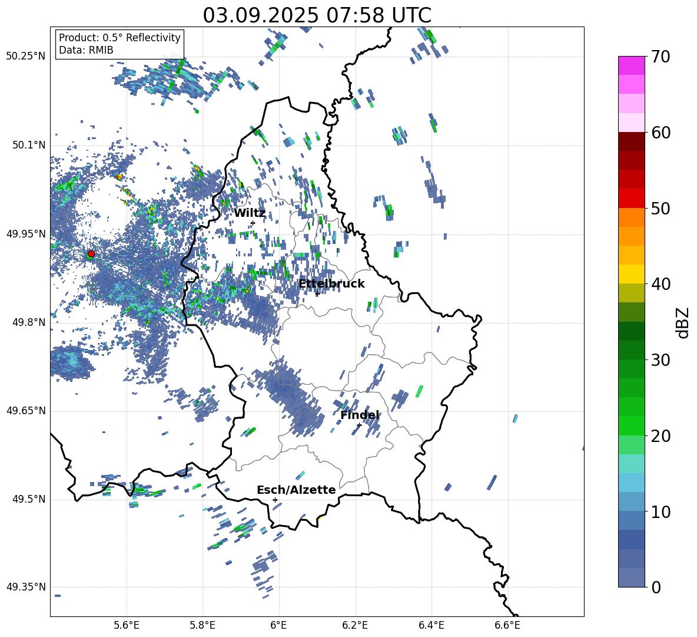Click the cross marker below Wiltz label
697x637 pixels.
pos(253,223)
